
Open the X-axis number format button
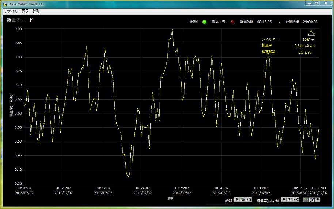(x=249, y=200)
